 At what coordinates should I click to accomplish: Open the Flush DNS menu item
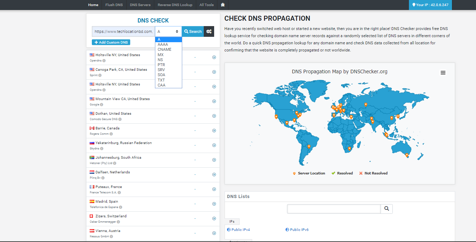(x=114, y=5)
